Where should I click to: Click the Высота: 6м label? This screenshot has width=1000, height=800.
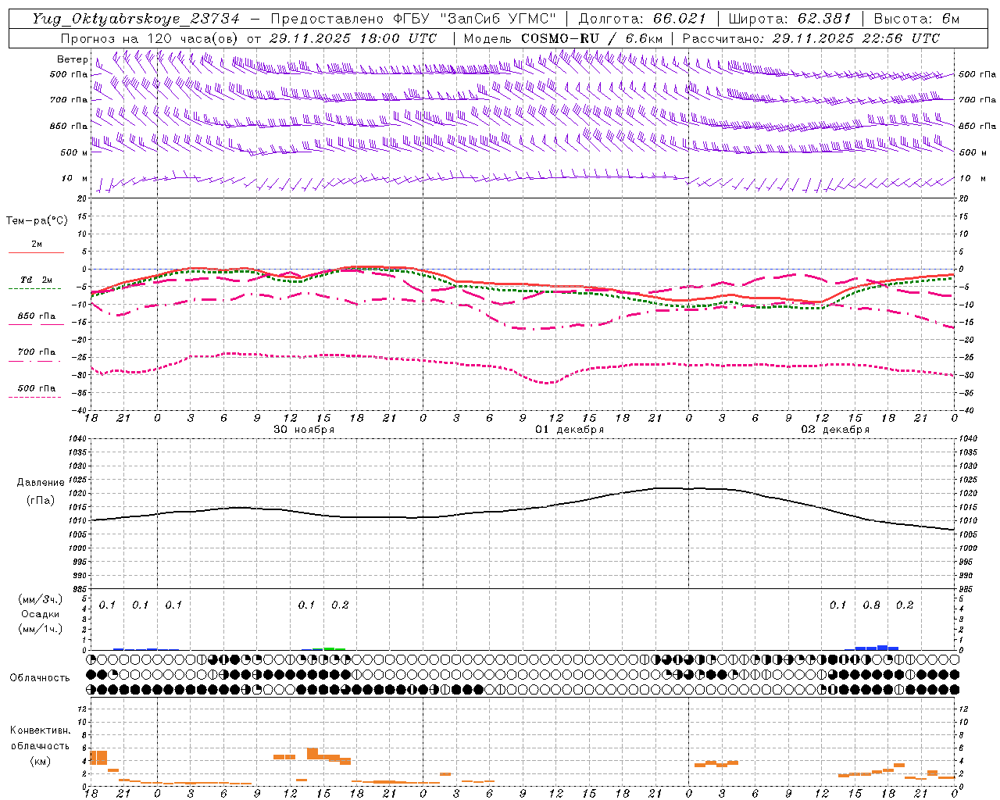click(x=916, y=19)
